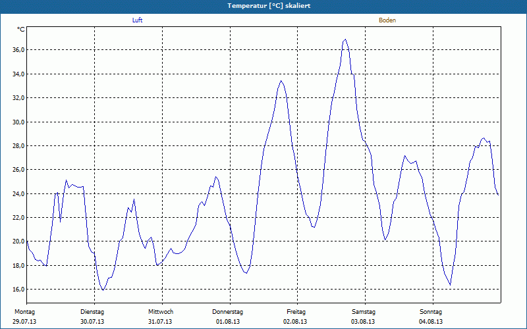527x329 pixels.
Task: Click the 24,0 axis value
Action: (x=18, y=193)
